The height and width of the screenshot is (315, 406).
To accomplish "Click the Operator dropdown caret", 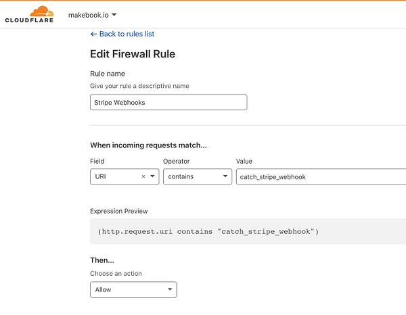I will 225,176.
